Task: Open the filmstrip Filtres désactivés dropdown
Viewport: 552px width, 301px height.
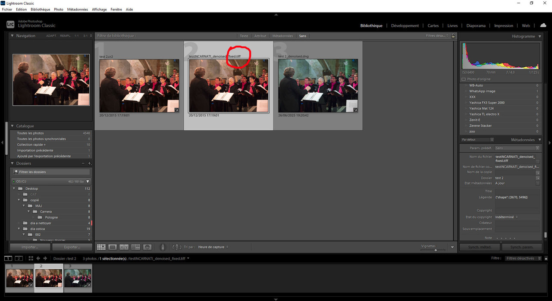Action: [523, 258]
